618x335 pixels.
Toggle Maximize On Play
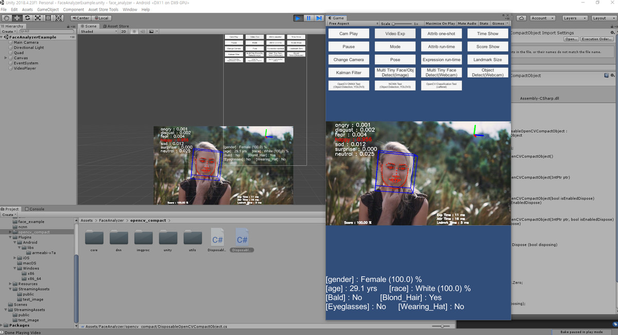coord(440,24)
